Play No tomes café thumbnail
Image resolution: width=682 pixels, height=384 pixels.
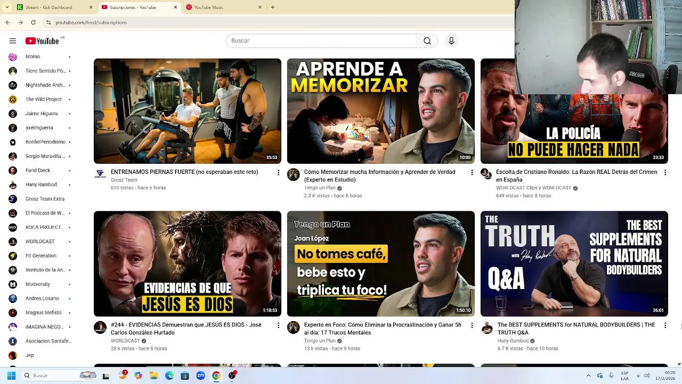point(381,264)
